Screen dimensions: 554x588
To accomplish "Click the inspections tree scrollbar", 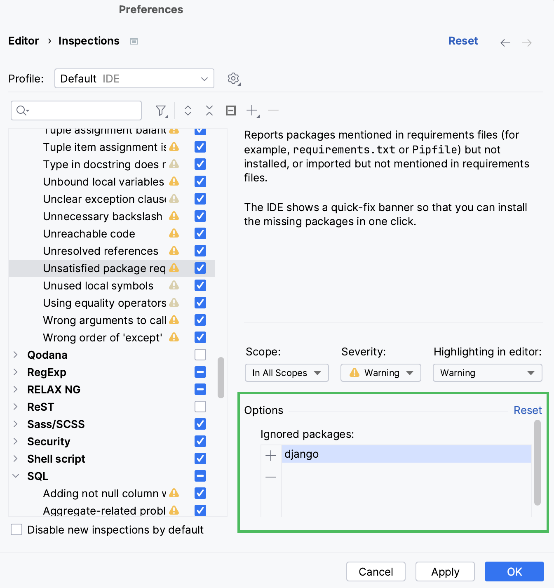I will [221, 377].
